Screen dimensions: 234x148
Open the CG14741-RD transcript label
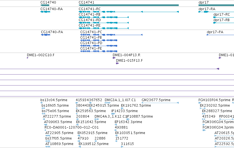pos(90,20)
